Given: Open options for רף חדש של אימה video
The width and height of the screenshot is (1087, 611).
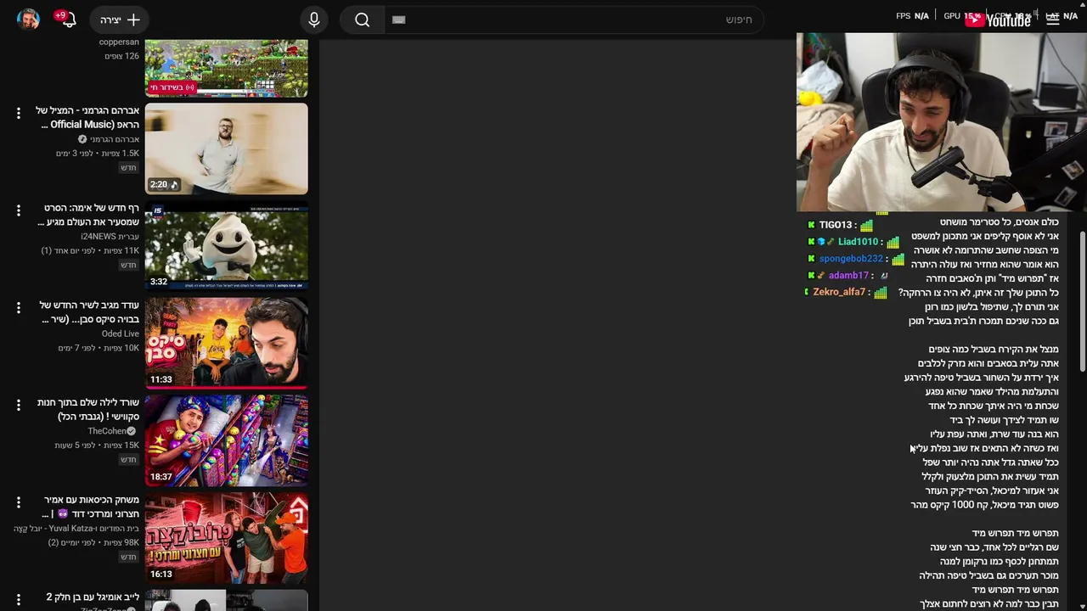Looking at the screenshot, I should click(x=18, y=210).
